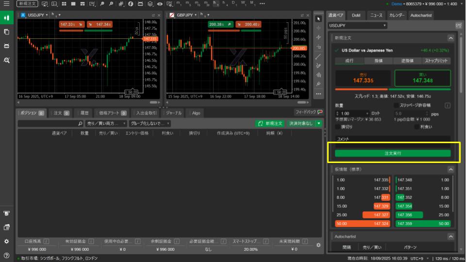Open the Automate robot icon in left sidebar

(x=6, y=46)
